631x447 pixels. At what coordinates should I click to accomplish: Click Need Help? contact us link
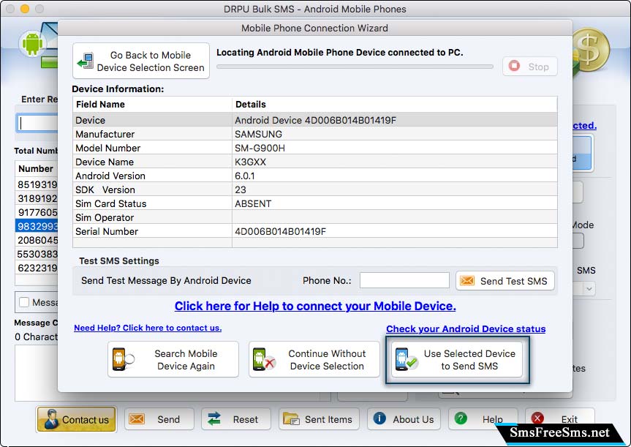tap(148, 328)
